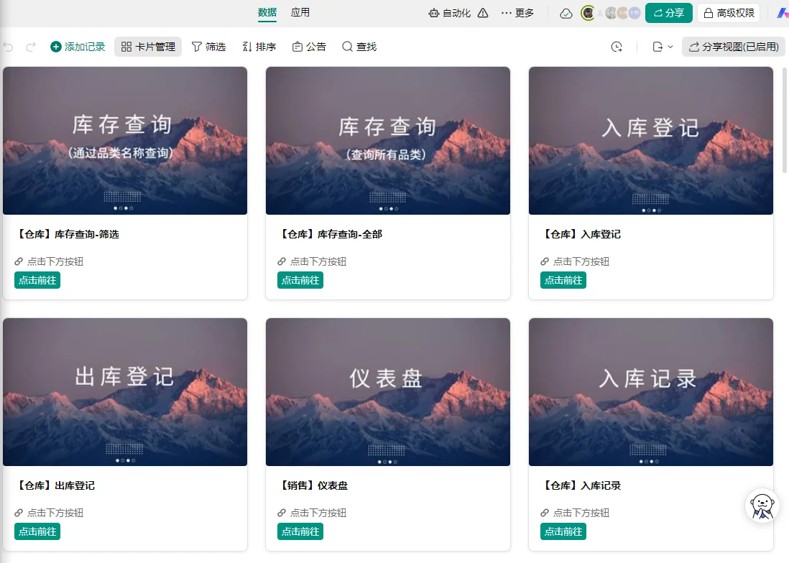This screenshot has width=789, height=563.
Task: Switch to the 应用 tab
Action: click(300, 13)
